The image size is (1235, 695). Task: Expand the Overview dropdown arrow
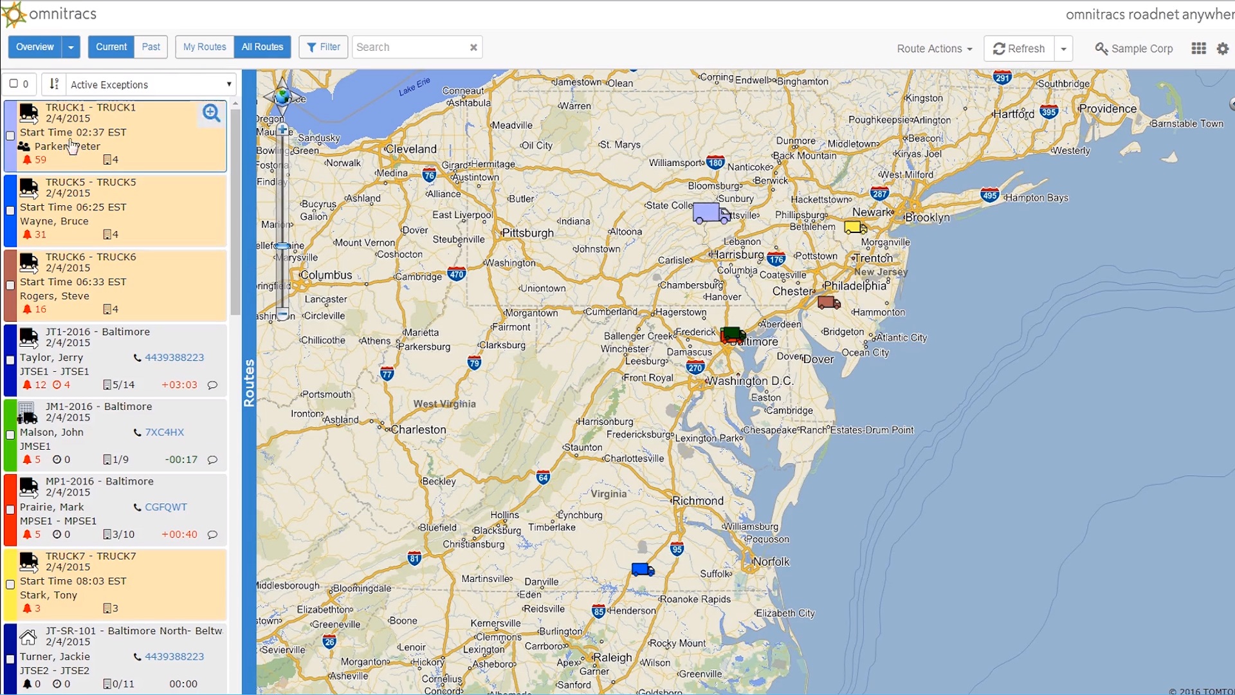73,47
